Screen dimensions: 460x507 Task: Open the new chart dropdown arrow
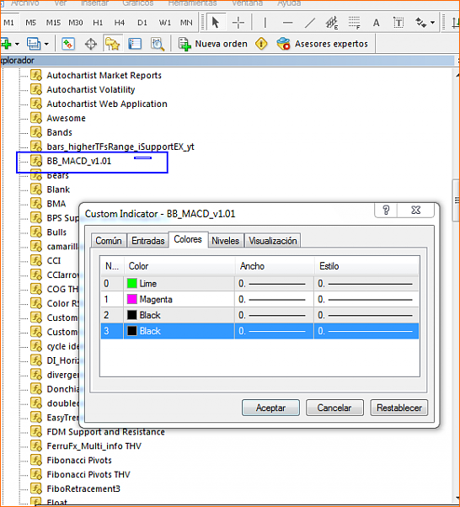(x=17, y=44)
